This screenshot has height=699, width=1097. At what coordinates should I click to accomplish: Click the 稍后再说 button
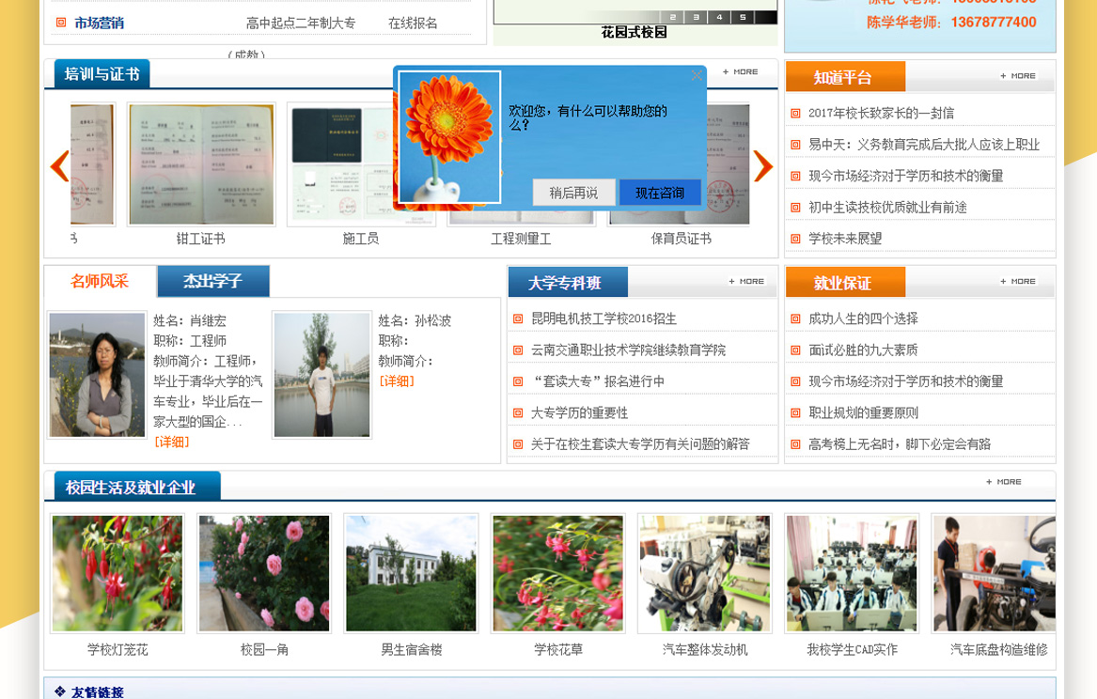coord(573,193)
